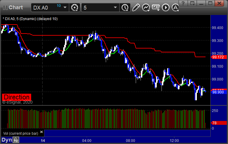Click the help question mark button
Viewport: 228px width, 144px height.
click(x=183, y=3)
